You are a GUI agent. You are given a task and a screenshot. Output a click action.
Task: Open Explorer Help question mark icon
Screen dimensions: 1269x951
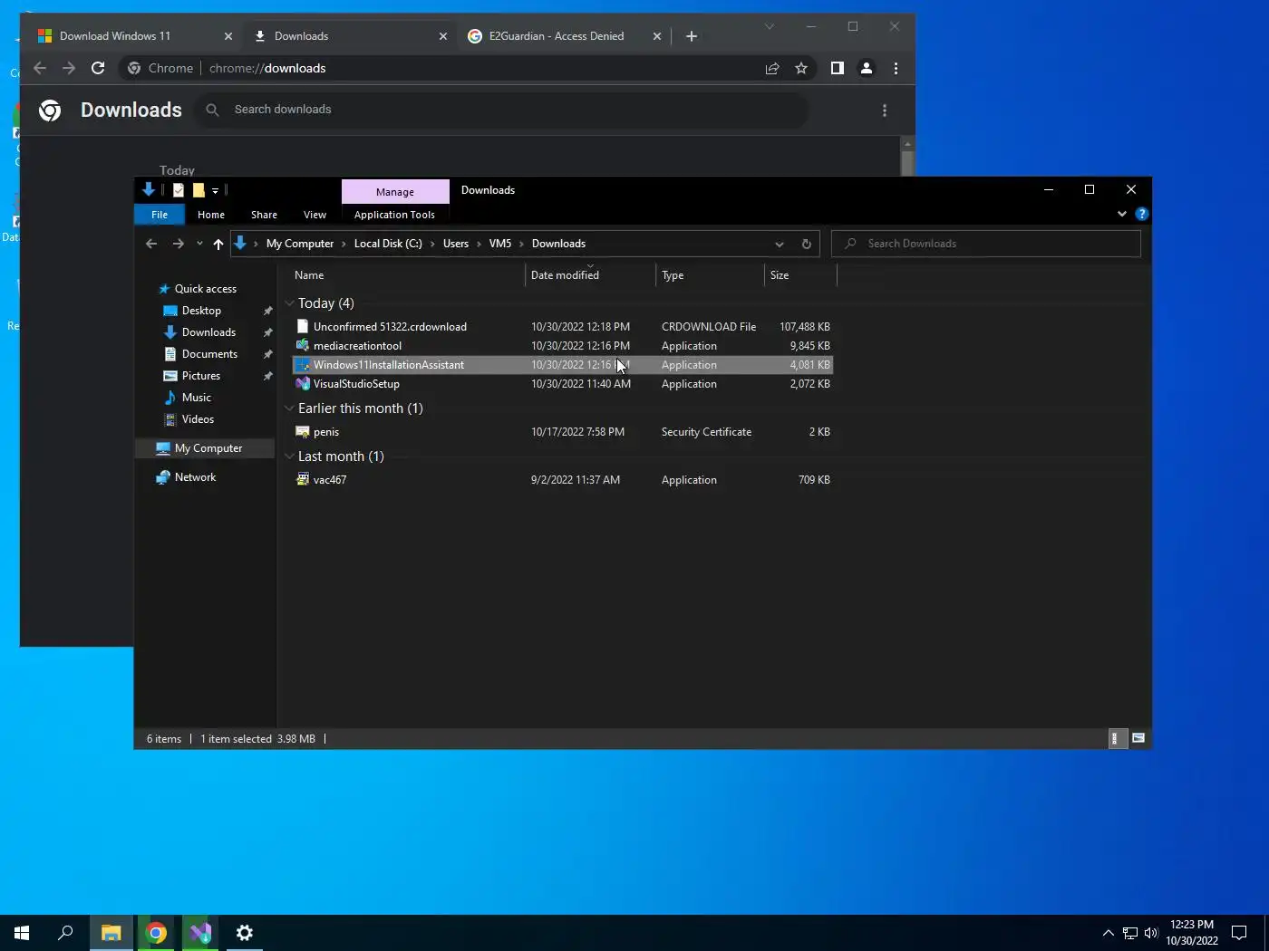pyautogui.click(x=1142, y=214)
